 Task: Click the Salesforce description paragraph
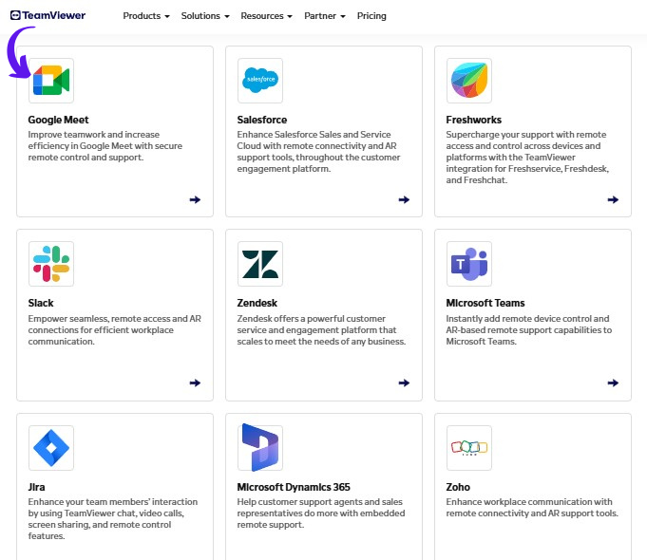[318, 152]
